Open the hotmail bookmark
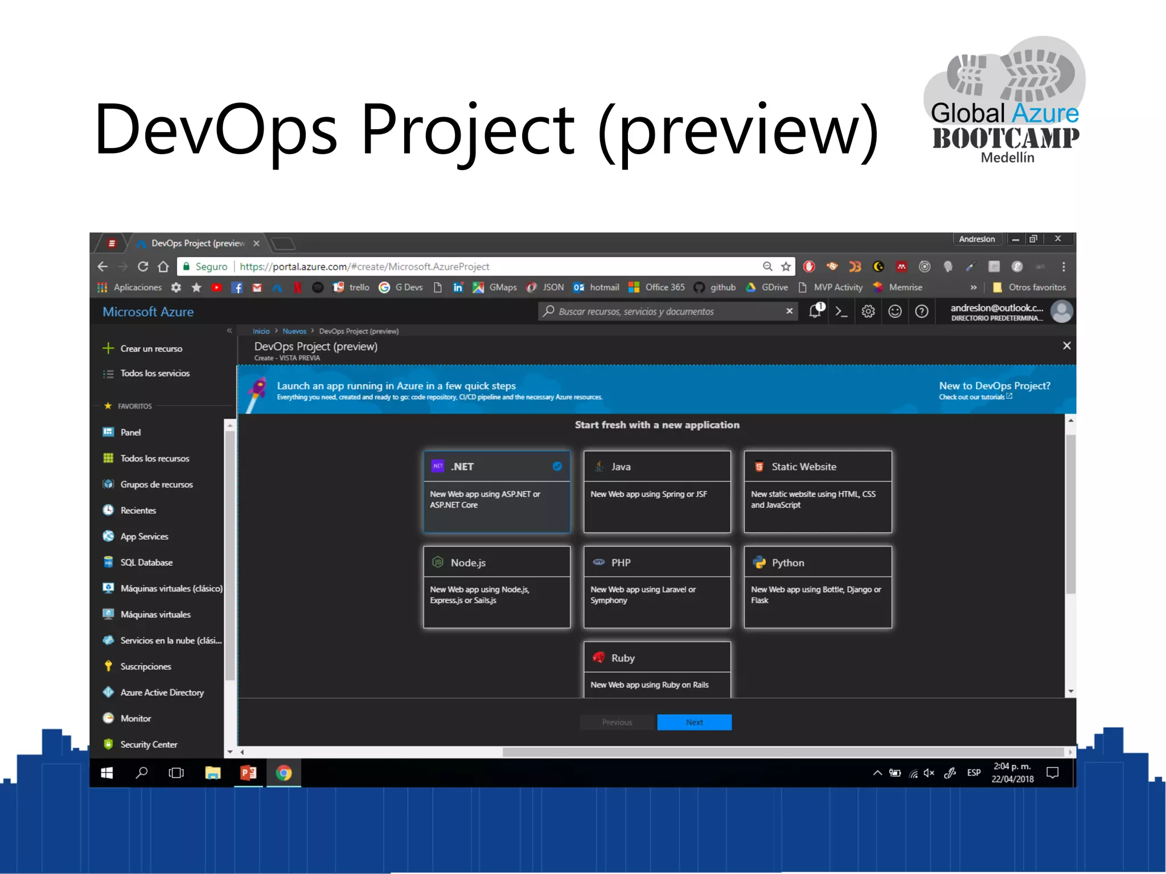Screen dimensions: 1166x874 (x=596, y=287)
